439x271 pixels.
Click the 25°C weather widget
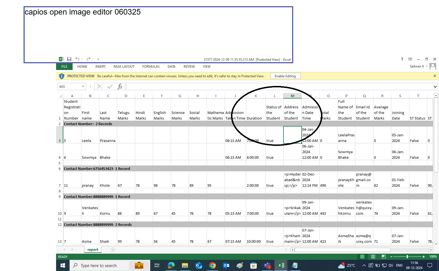coord(347,265)
